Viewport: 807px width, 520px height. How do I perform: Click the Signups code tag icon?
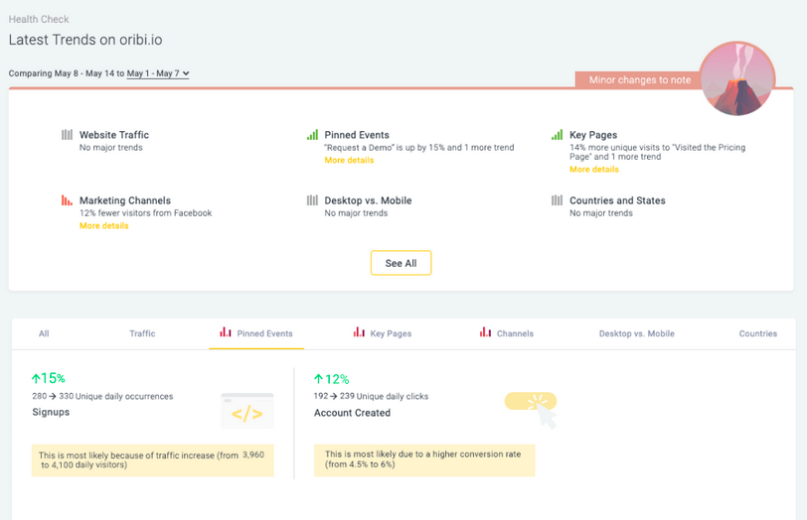pyautogui.click(x=247, y=411)
